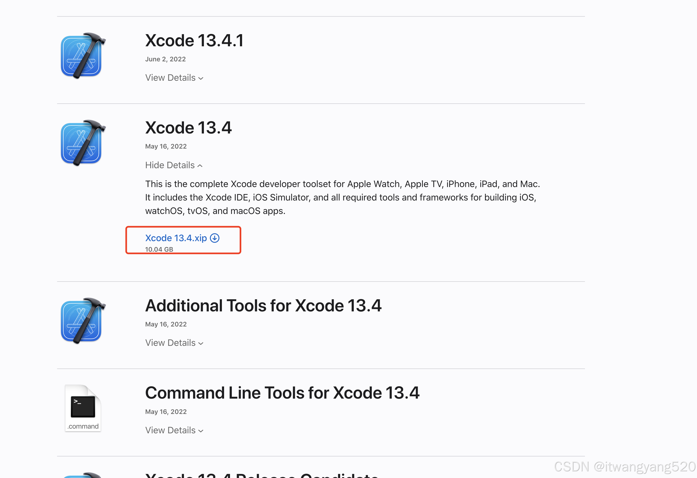This screenshot has width=697, height=478.
Task: Click the May 16, 2022 date under Command Line Tools
Action: [x=166, y=412]
